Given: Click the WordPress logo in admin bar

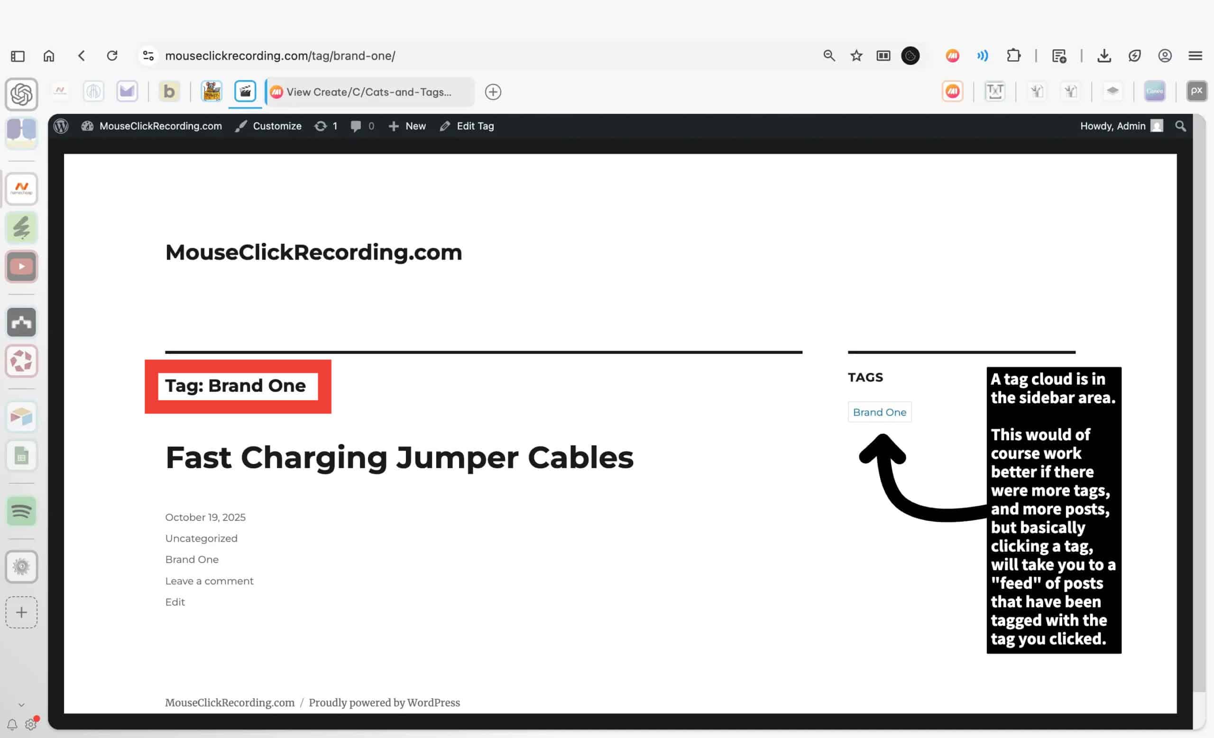Looking at the screenshot, I should click(x=61, y=126).
